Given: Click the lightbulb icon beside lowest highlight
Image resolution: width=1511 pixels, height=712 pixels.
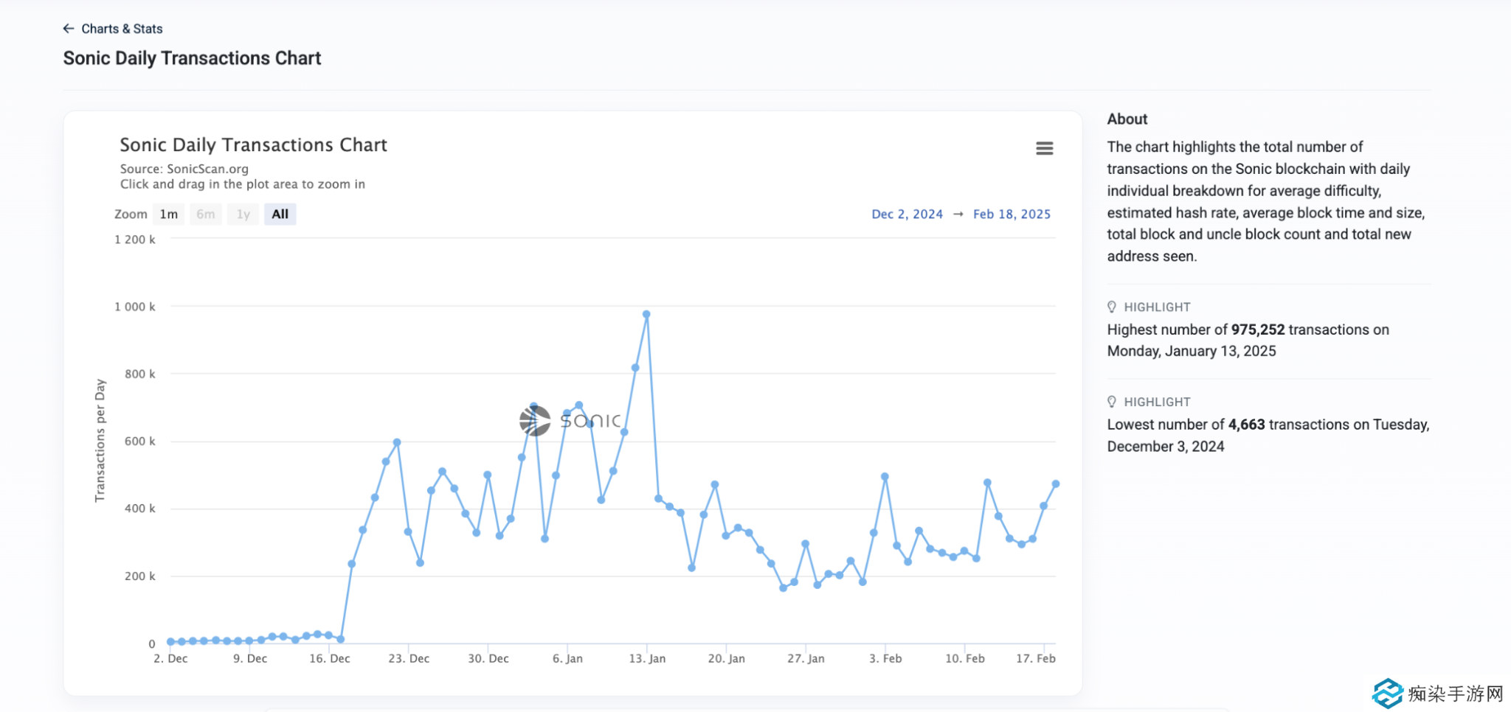Looking at the screenshot, I should [1112, 402].
